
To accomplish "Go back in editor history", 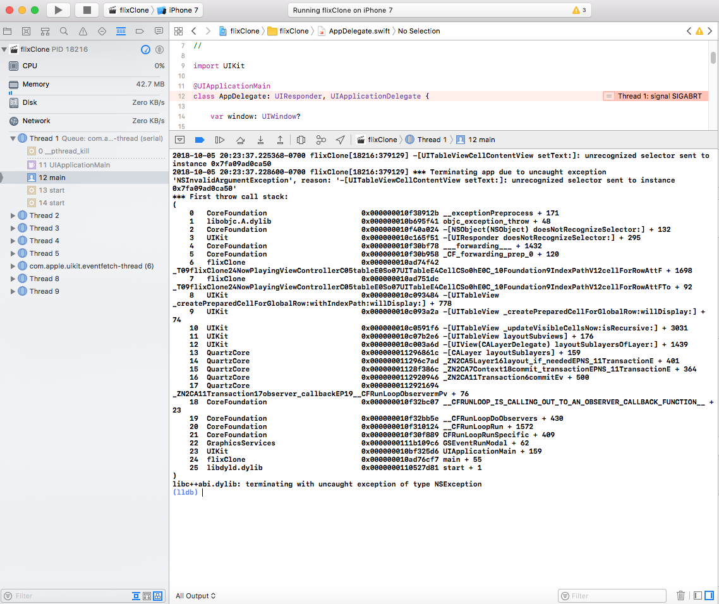I will [x=194, y=31].
